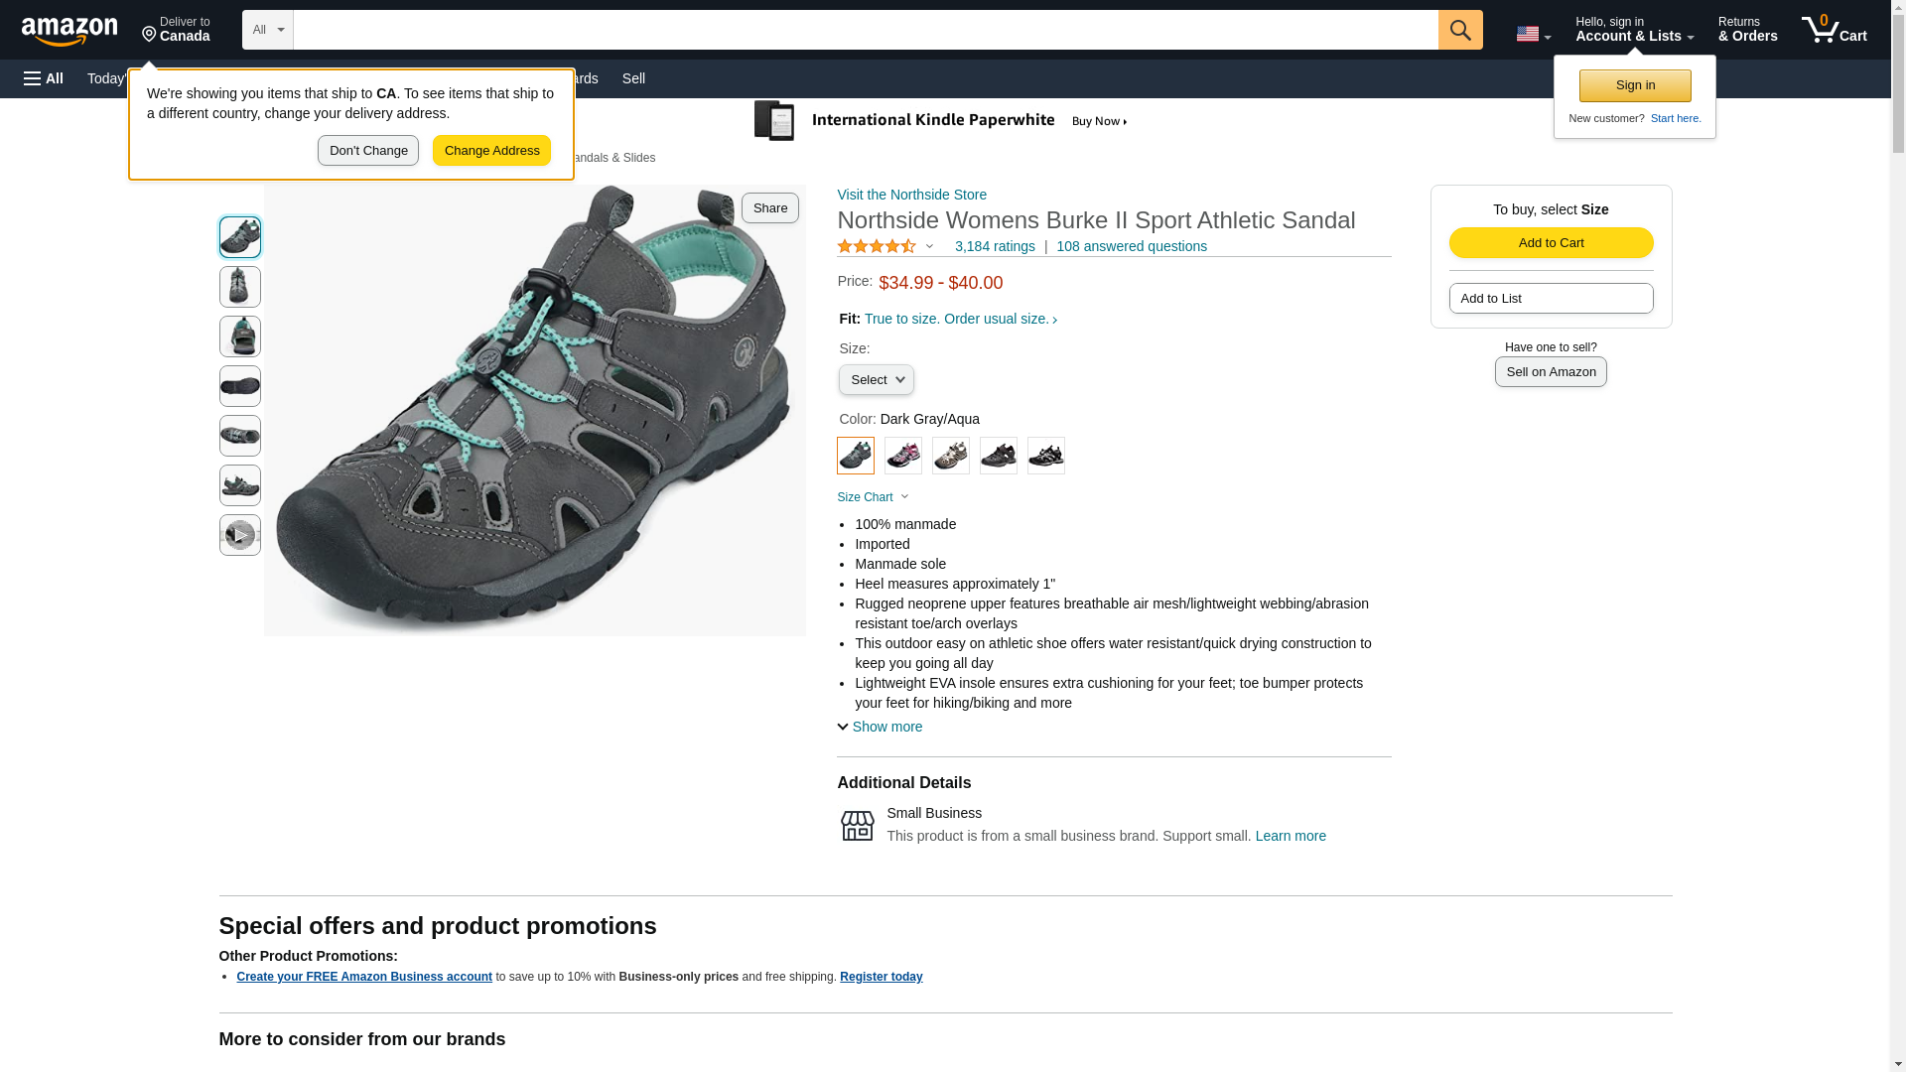Image resolution: width=1906 pixels, height=1072 pixels.
Task: Open the shopping cart icon
Action: click(1833, 30)
